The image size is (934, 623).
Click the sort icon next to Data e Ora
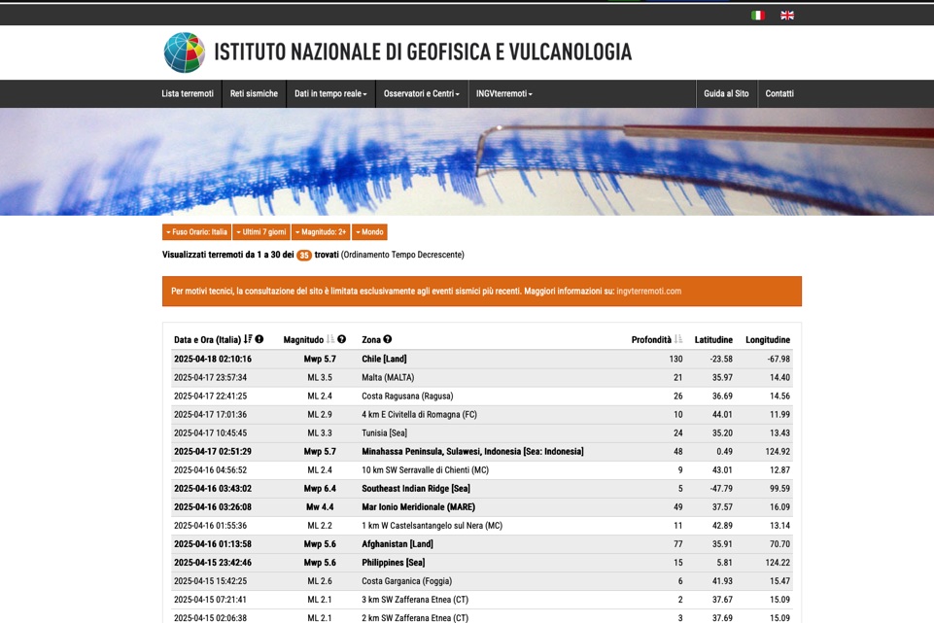[249, 339]
